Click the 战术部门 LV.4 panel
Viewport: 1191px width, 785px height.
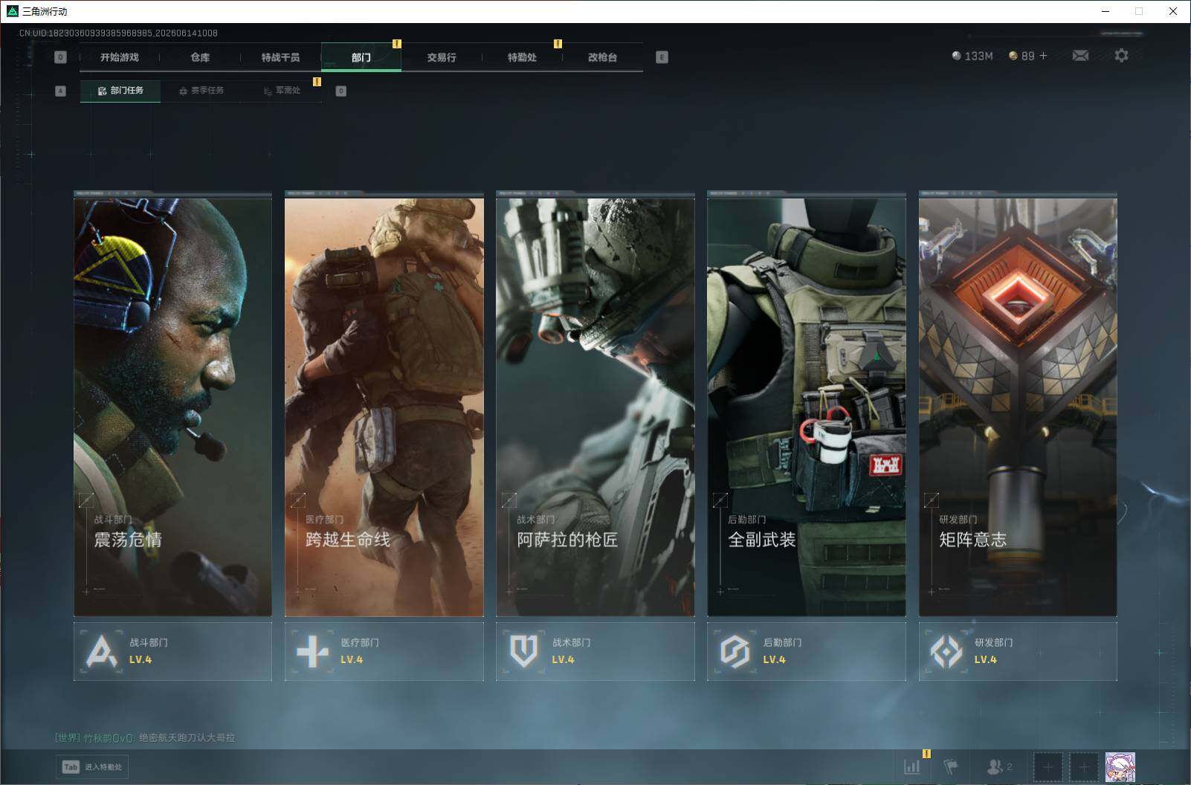click(595, 651)
